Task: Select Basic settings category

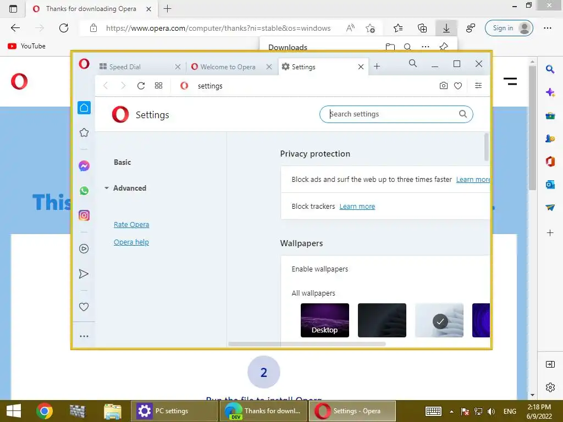Action: point(123,162)
